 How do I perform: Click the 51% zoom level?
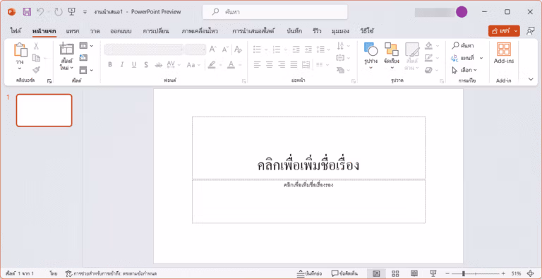[517, 273]
